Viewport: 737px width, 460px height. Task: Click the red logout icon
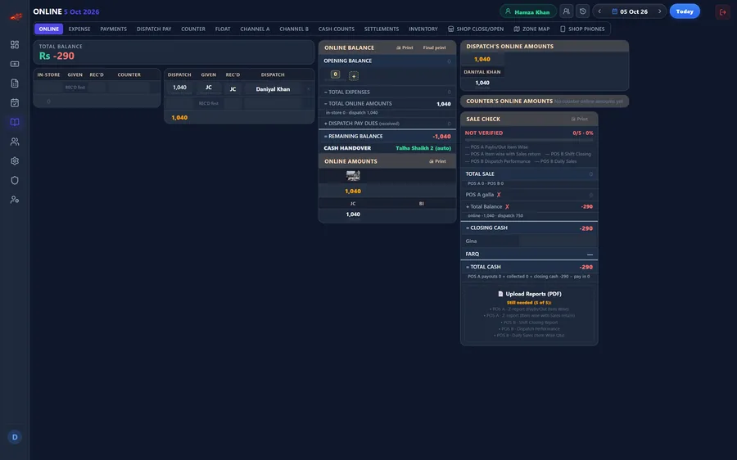pyautogui.click(x=722, y=11)
